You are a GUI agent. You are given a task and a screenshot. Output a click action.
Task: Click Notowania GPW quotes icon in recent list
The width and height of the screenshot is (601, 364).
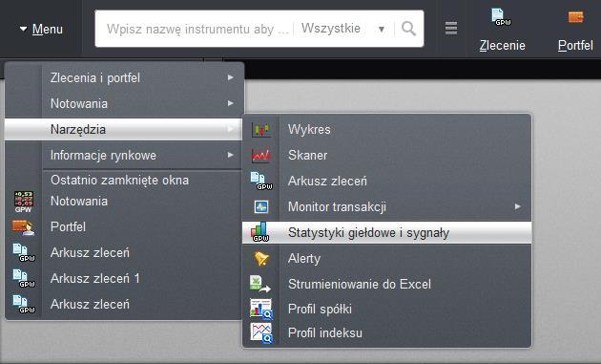[24, 202]
